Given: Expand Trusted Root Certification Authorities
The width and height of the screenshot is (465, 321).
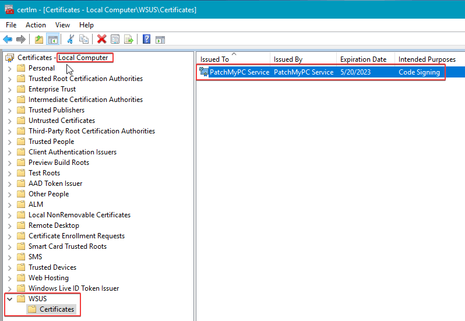Looking at the screenshot, I should (x=10, y=79).
